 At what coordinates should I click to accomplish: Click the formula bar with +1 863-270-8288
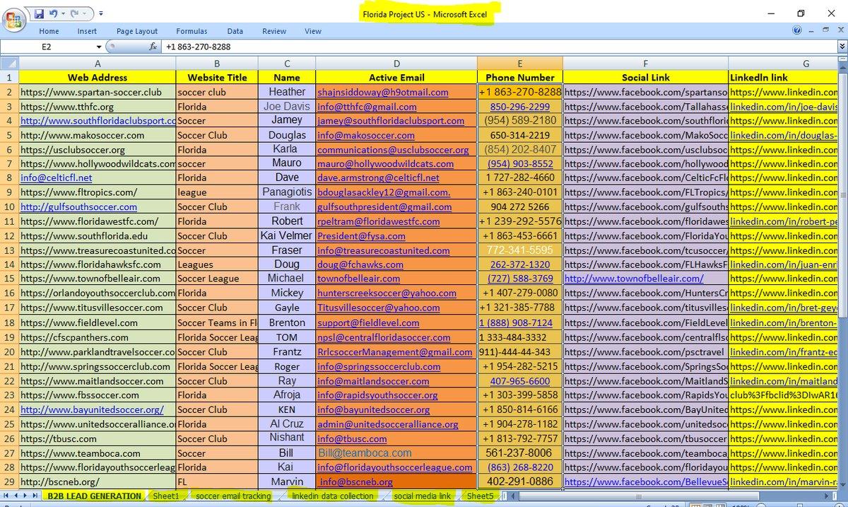tap(498, 47)
